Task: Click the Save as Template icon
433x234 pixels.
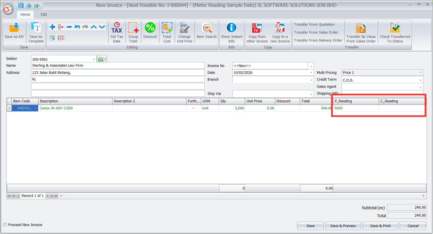Action: pyautogui.click(x=36, y=28)
